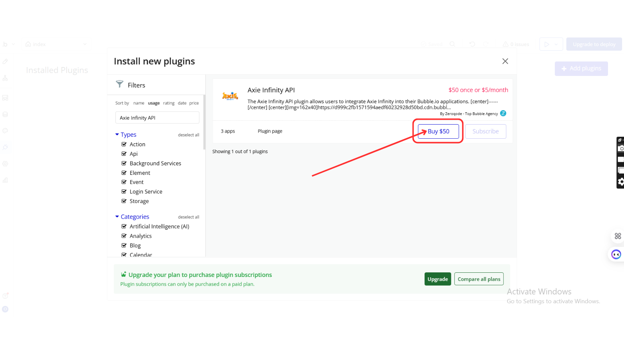
Task: Uncheck the Action type checkbox
Action: click(x=124, y=144)
